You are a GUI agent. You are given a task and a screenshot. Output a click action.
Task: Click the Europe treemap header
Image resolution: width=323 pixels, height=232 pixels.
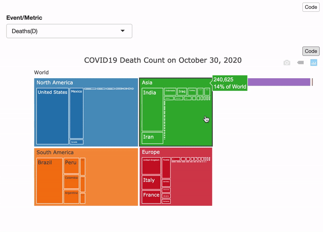tap(151, 152)
